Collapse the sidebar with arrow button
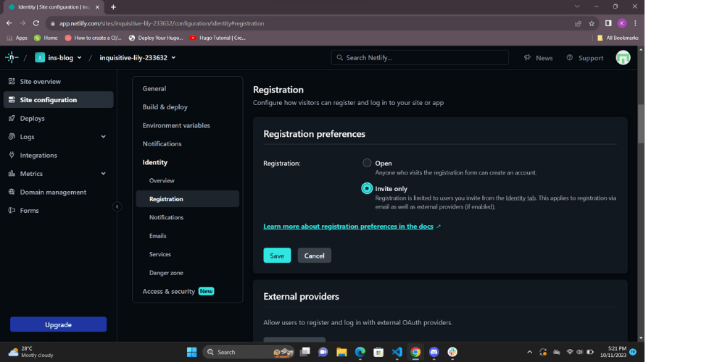 click(117, 206)
